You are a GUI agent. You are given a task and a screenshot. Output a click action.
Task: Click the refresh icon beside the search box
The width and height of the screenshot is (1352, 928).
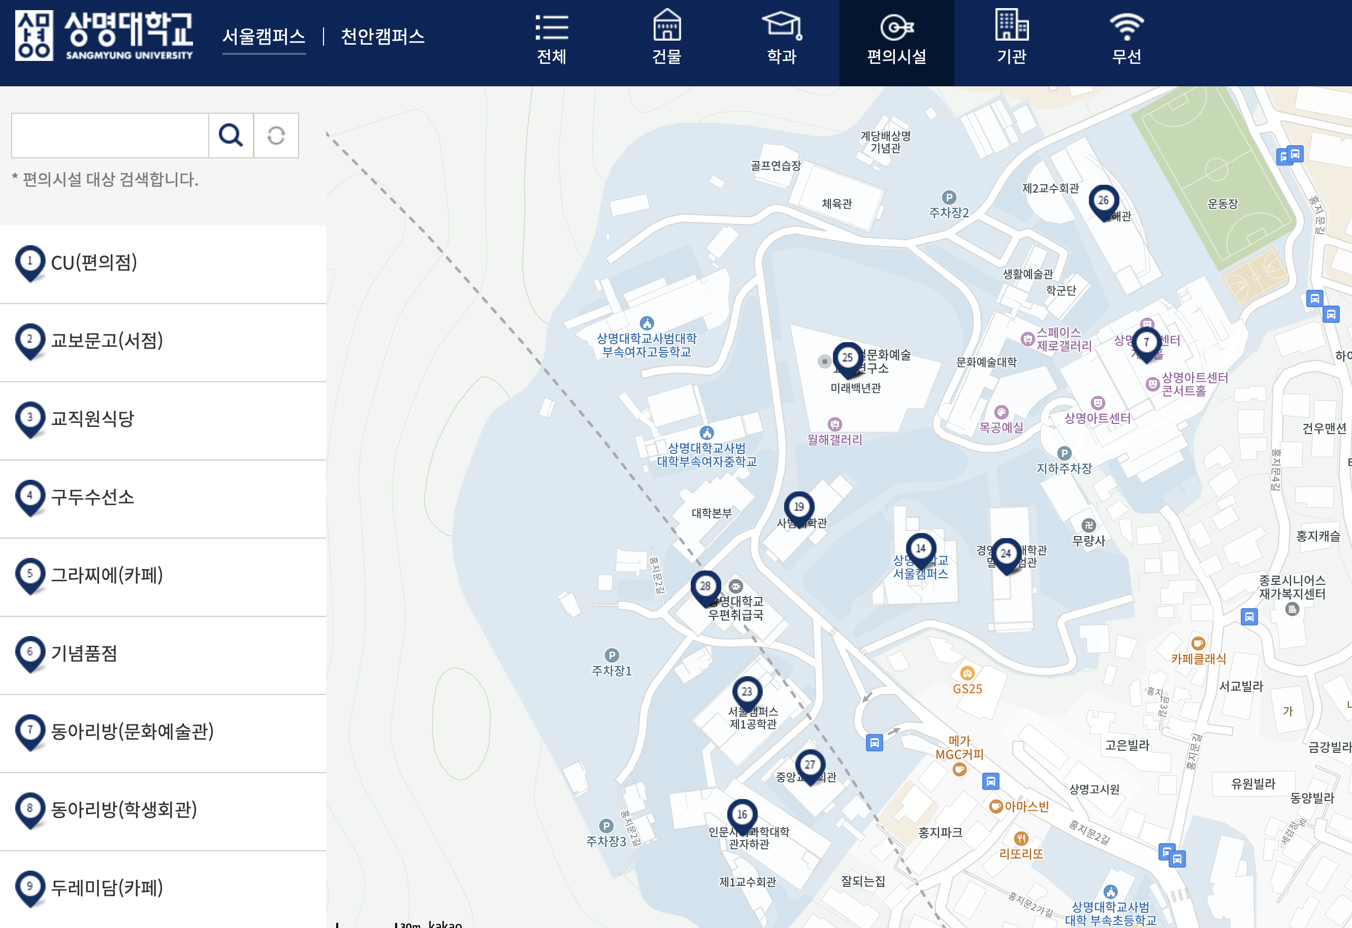click(x=276, y=136)
